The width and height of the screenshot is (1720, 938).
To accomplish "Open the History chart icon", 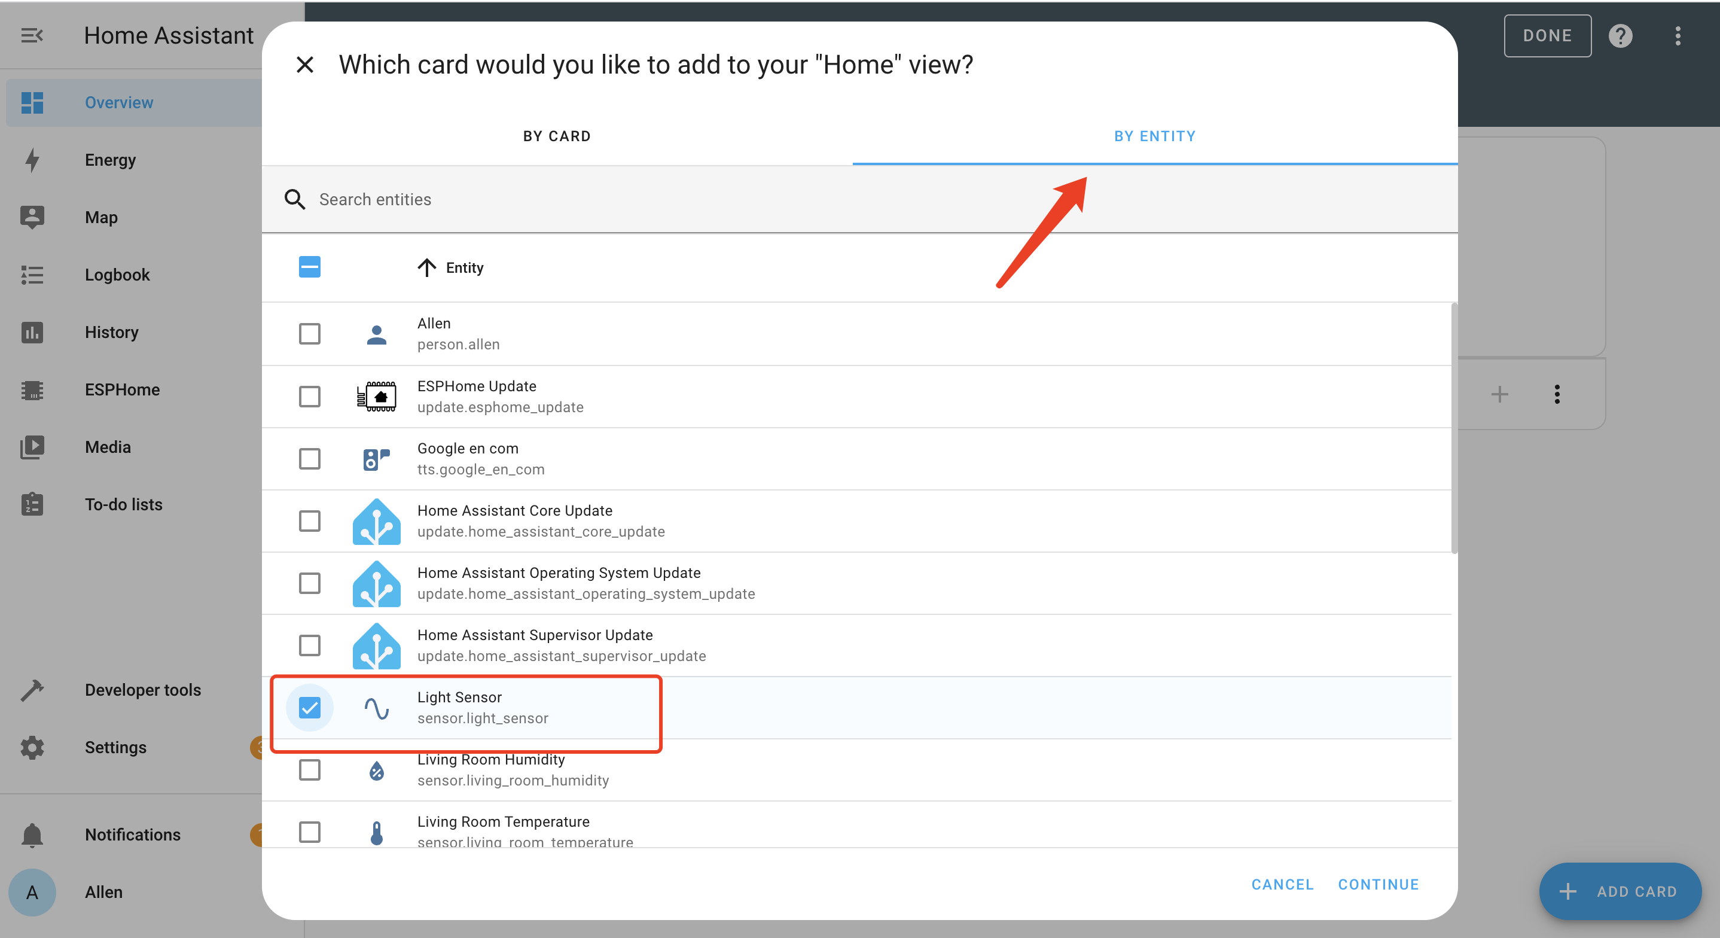I will [32, 332].
